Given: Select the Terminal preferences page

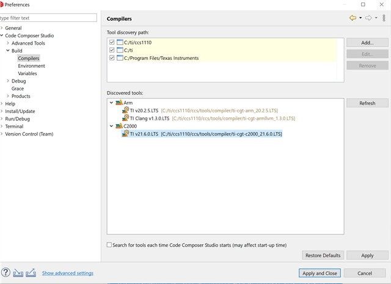Looking at the screenshot, I should pos(14,126).
